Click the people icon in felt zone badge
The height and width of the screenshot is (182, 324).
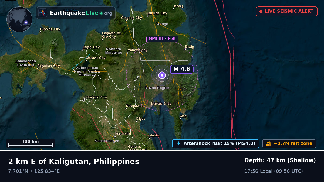[269, 144]
